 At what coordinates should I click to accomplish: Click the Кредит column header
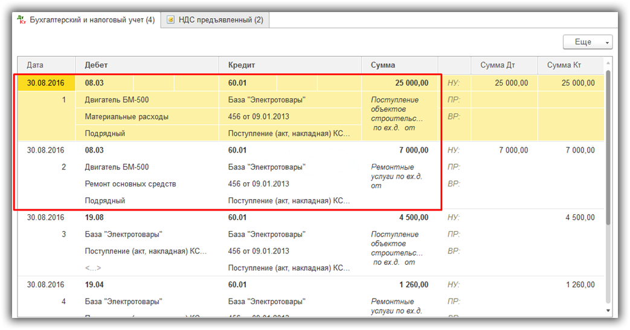[242, 65]
